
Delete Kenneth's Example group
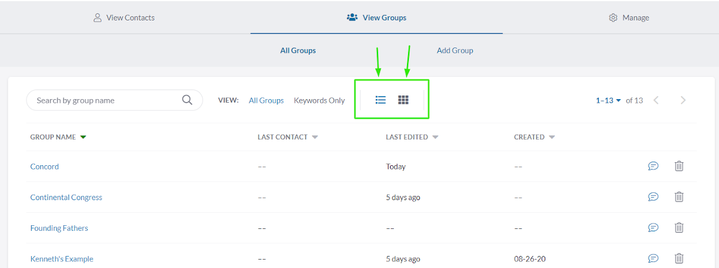pyautogui.click(x=679, y=258)
